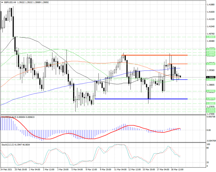Select the green 1.38560 level label

[211, 91]
